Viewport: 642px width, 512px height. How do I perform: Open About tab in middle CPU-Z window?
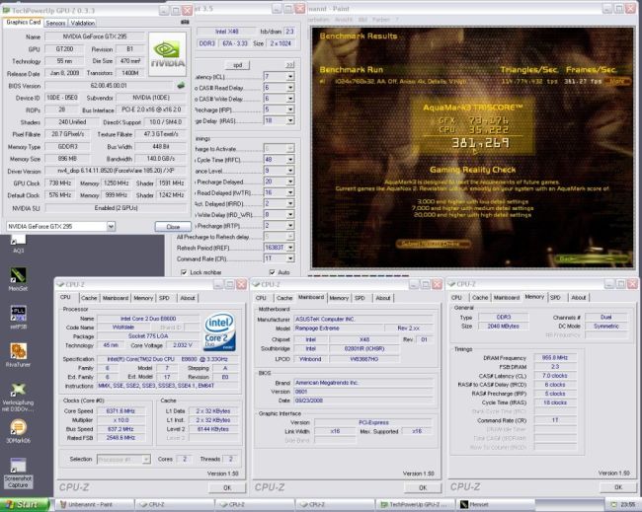(383, 298)
